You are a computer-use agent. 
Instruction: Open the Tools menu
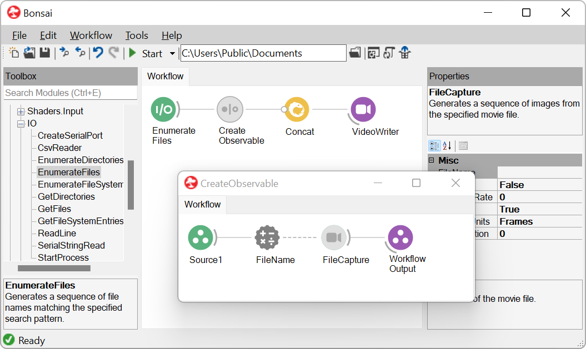pos(137,36)
